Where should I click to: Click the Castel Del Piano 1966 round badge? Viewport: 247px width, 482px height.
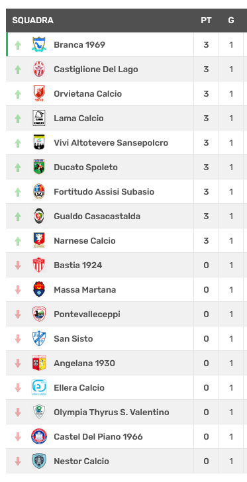point(39,436)
